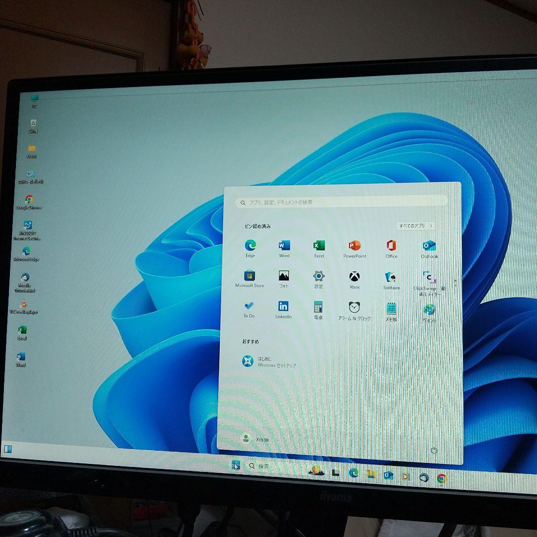
Task: Click the taskbar Start button
Action: pos(236,465)
